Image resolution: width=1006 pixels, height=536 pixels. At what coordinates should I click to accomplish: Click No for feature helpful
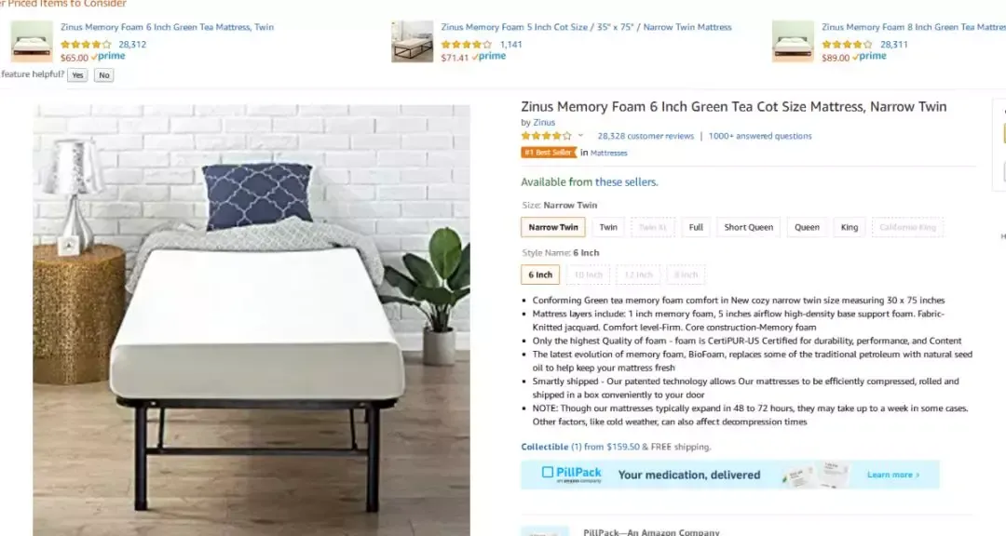click(x=104, y=75)
